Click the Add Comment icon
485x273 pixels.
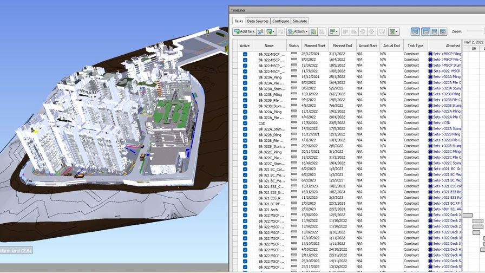pos(382,31)
